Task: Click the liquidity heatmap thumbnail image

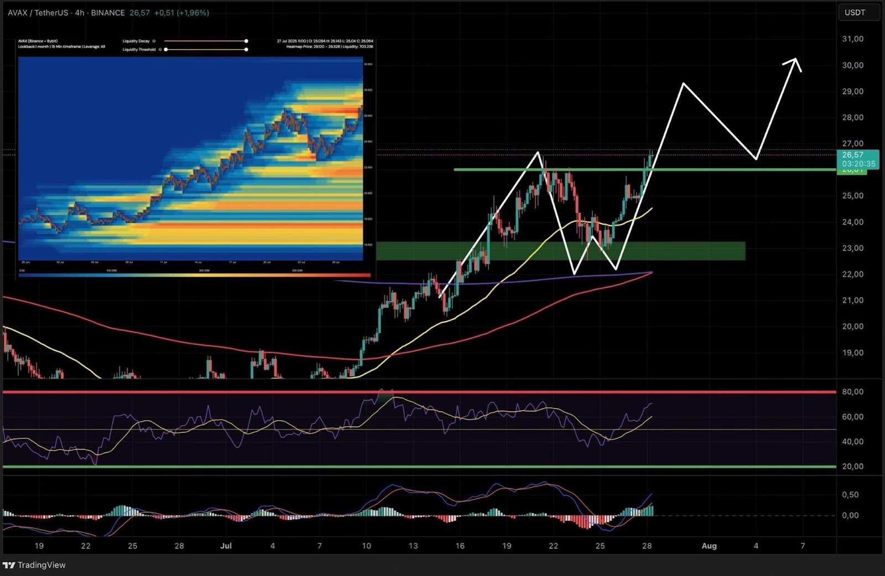Action: (190, 158)
